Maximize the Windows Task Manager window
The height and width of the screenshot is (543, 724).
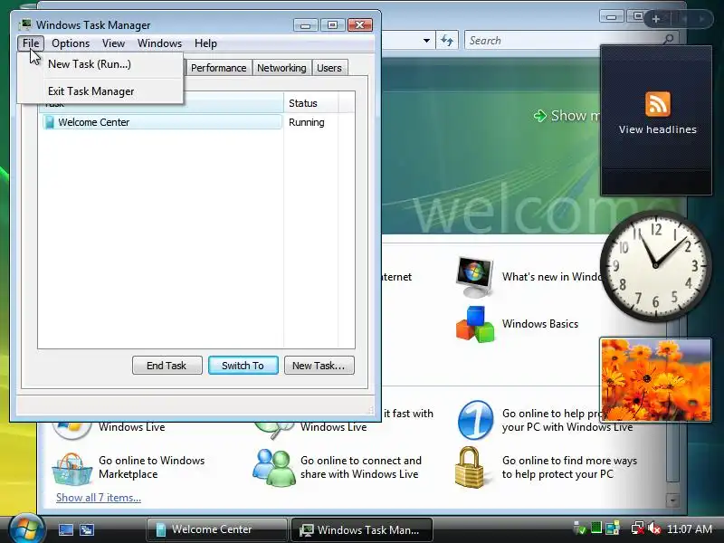[x=332, y=25]
